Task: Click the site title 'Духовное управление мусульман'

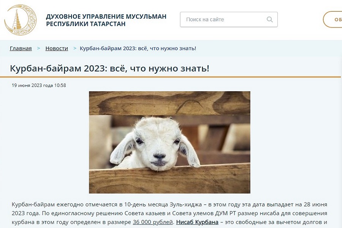Action: tap(106, 16)
